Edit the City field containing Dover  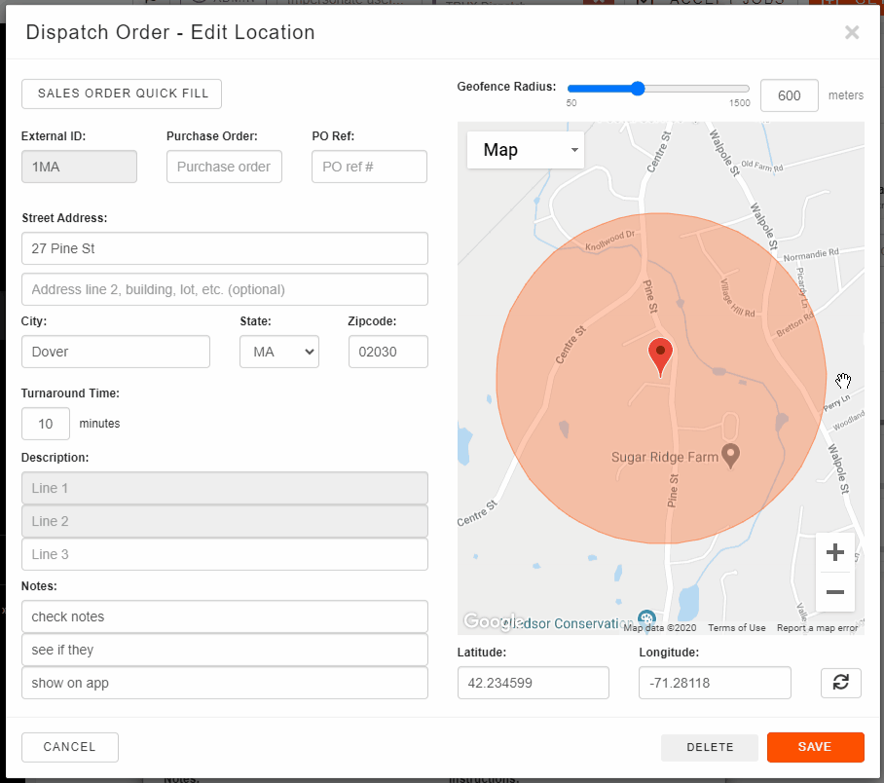click(116, 352)
